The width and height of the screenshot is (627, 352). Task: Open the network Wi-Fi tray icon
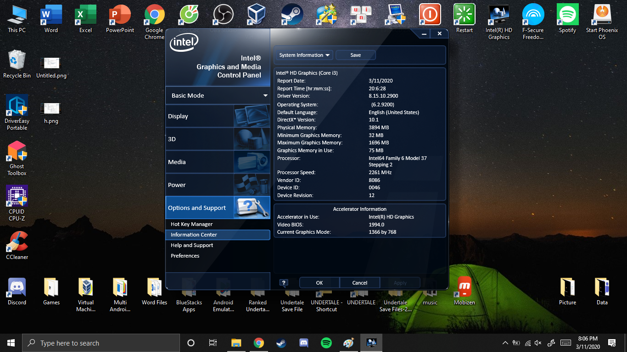click(x=528, y=343)
